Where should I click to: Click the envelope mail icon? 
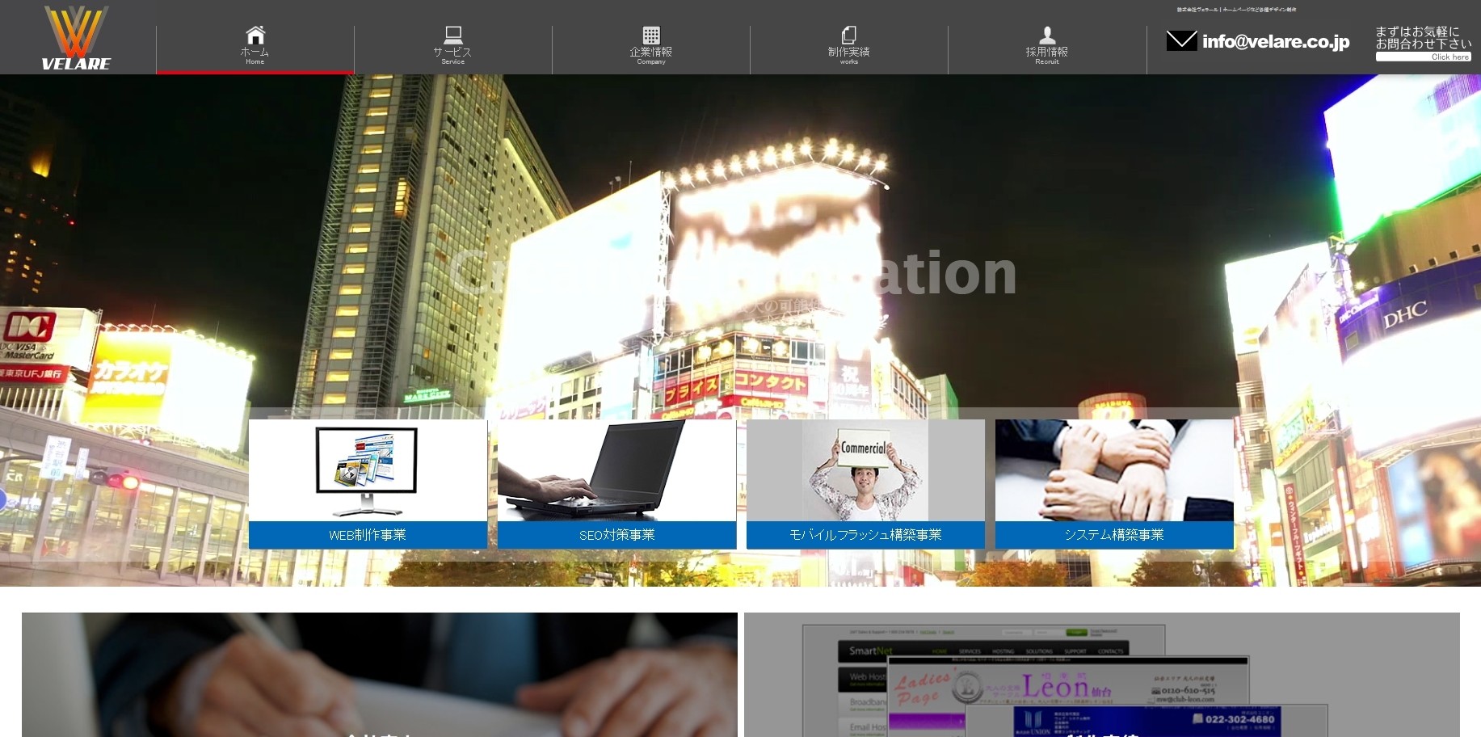point(1181,41)
